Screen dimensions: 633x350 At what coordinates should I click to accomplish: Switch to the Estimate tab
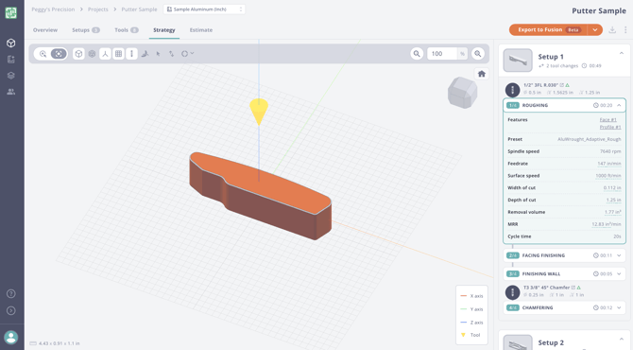point(201,30)
